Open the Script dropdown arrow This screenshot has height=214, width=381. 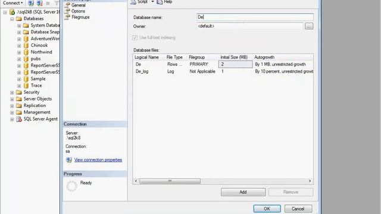(x=152, y=2)
